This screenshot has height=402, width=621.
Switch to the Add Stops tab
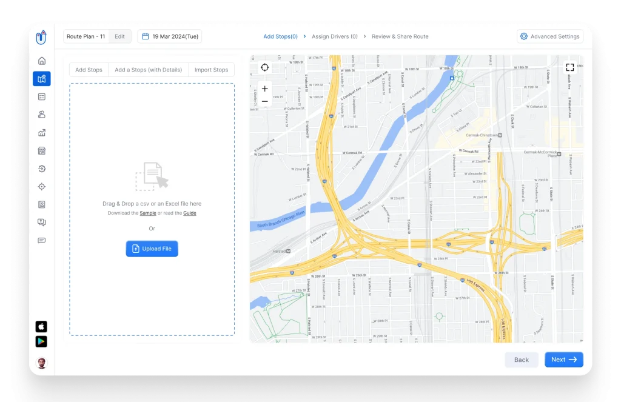point(89,70)
